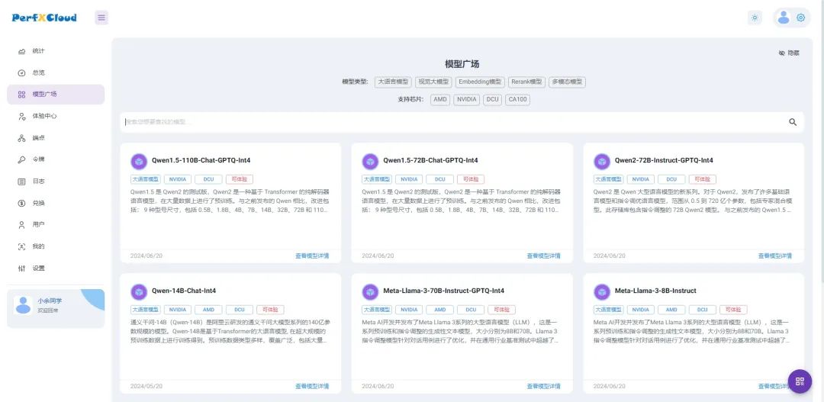Open 令牌 in the sidebar
The height and width of the screenshot is (402, 824).
tap(56, 159)
